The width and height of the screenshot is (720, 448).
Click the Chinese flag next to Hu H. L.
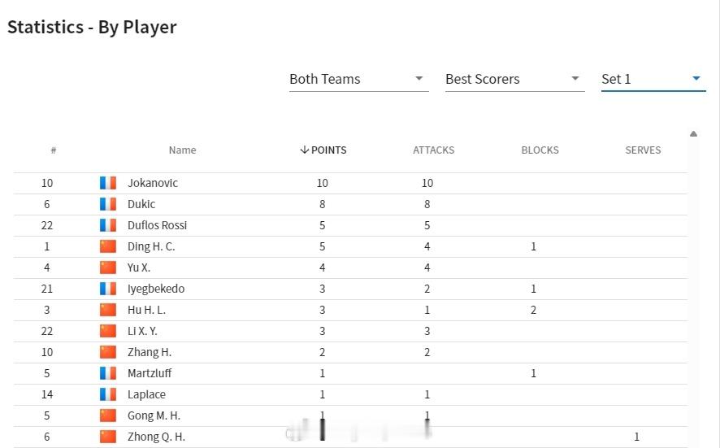108,310
